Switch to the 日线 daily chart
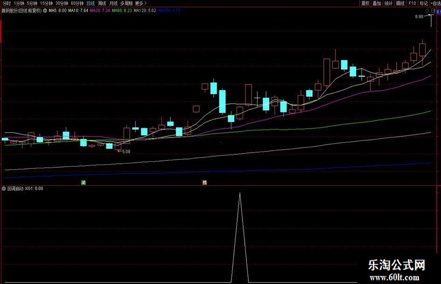Viewport: 441px width, 284px height. 91,3
